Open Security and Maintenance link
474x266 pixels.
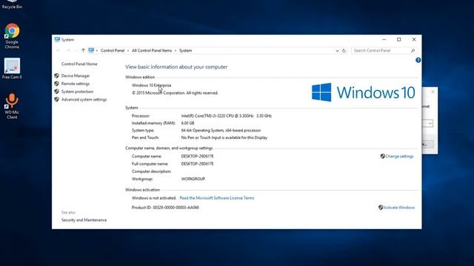(x=84, y=220)
